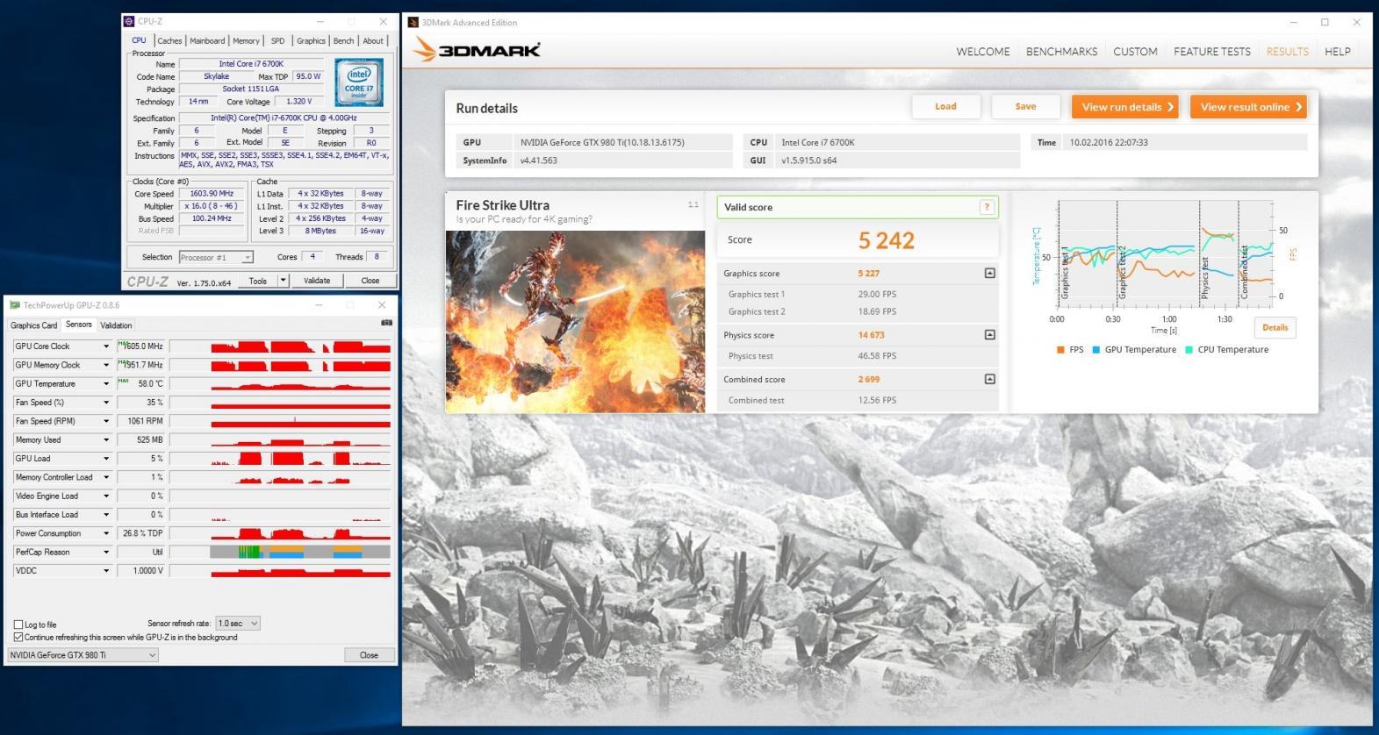The height and width of the screenshot is (735, 1379).
Task: Open FEATURE TESTS in 3DMark
Action: pyautogui.click(x=1212, y=52)
